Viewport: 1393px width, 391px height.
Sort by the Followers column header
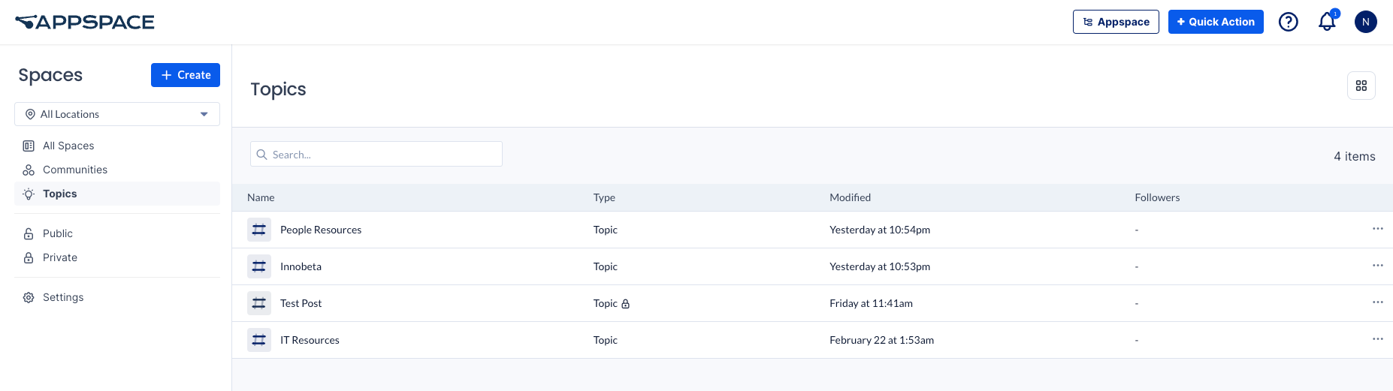pyautogui.click(x=1157, y=197)
